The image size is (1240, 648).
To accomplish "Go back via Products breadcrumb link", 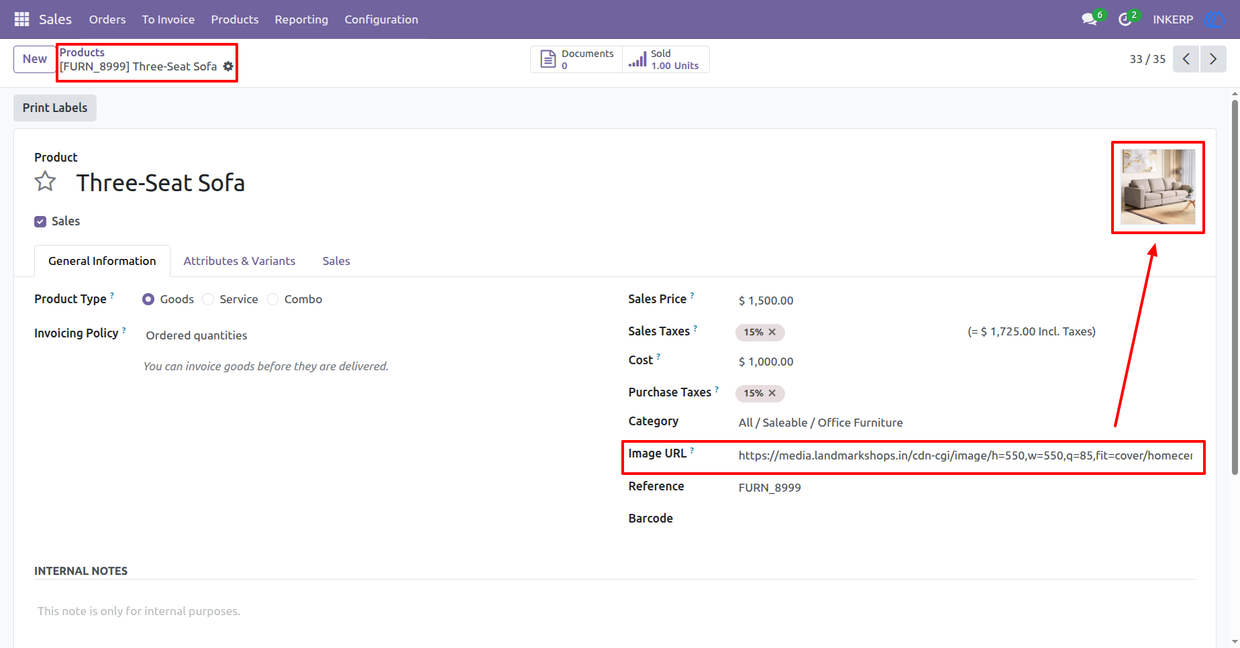I will (82, 52).
